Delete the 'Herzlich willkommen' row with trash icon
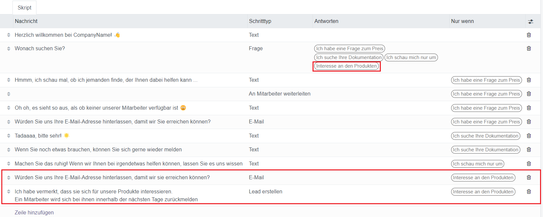Screen dimensions: 543x217 pyautogui.click(x=529, y=35)
